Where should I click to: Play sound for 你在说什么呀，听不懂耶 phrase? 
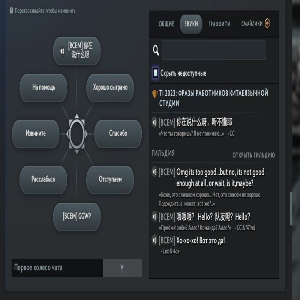click(154, 122)
